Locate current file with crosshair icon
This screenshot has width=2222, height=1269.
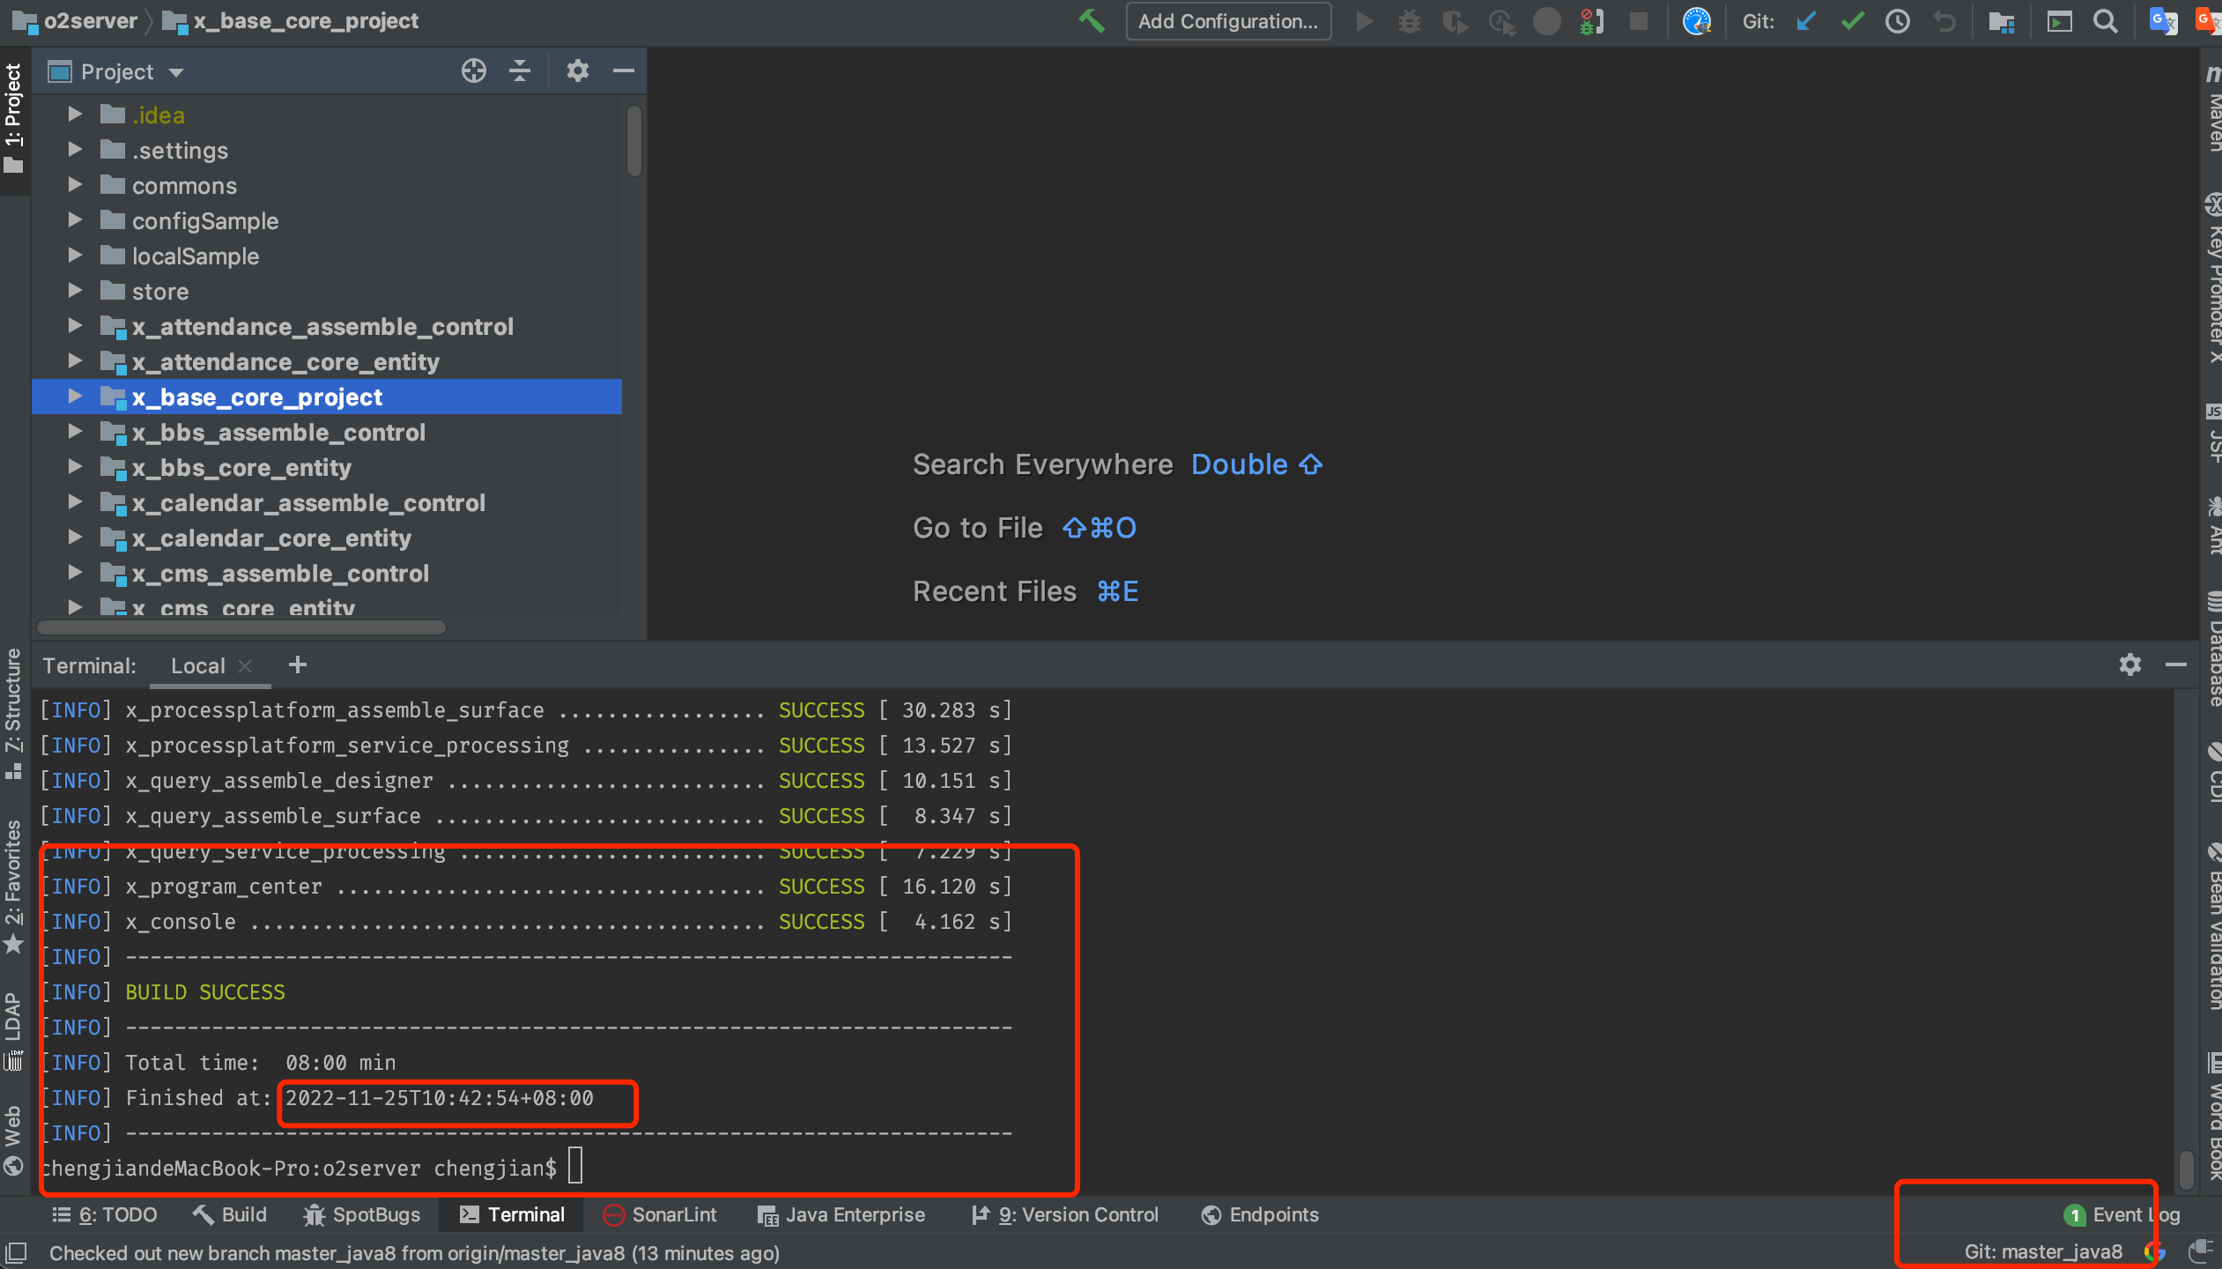click(474, 70)
